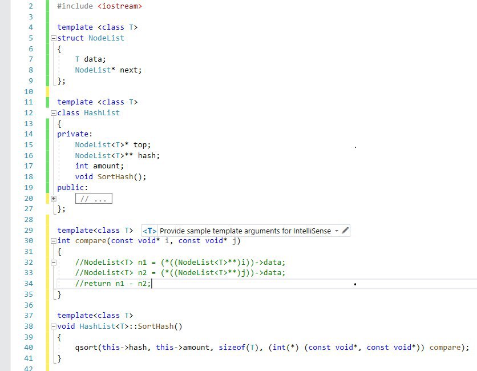Image resolution: width=477 pixels, height=371 pixels.
Task: Click '<iostream>' header name
Action: [120, 6]
